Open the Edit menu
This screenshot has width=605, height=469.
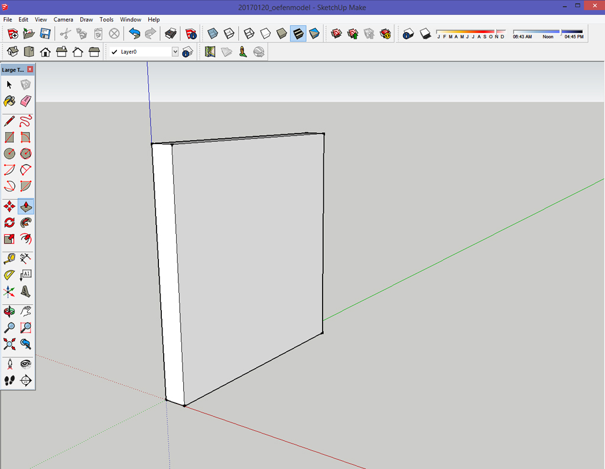23,19
